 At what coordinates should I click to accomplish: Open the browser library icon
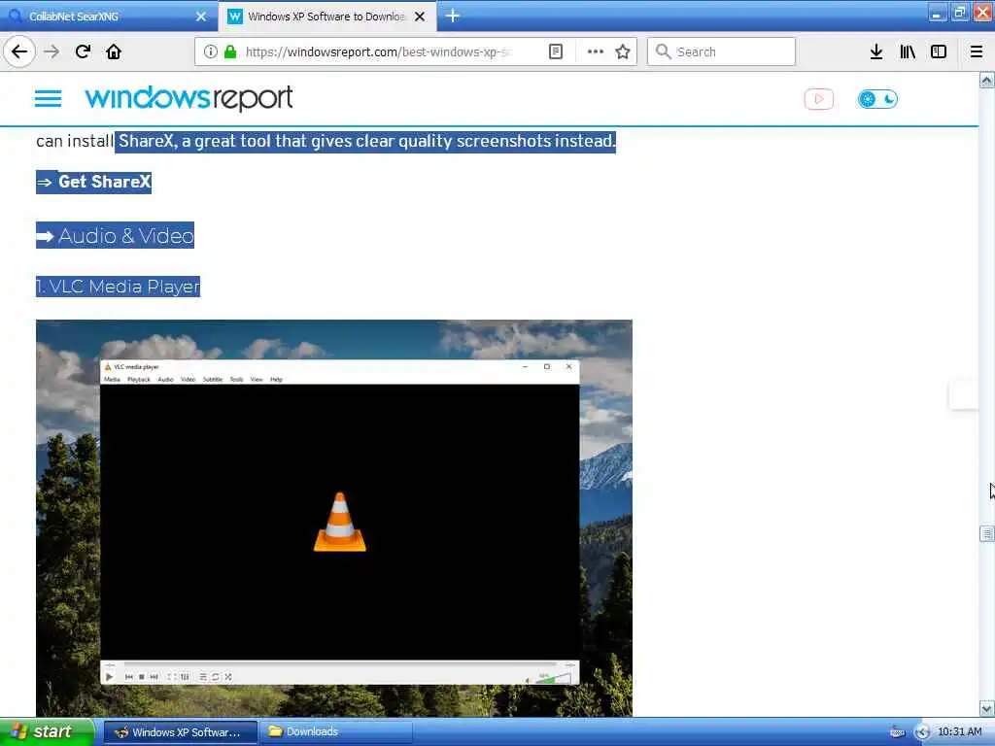click(x=908, y=51)
